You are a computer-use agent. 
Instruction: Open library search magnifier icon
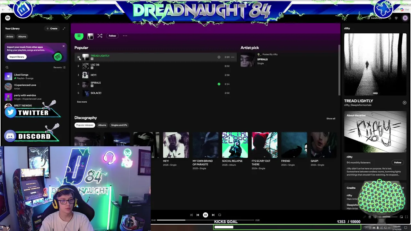pyautogui.click(x=7, y=67)
